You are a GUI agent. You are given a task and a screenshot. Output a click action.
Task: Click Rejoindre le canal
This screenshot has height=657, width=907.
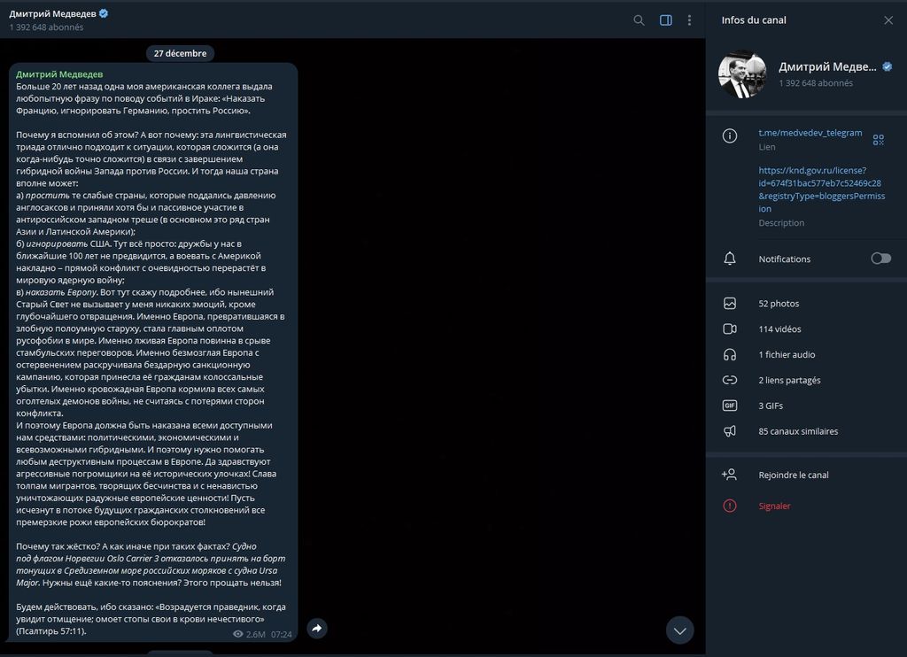(793, 475)
